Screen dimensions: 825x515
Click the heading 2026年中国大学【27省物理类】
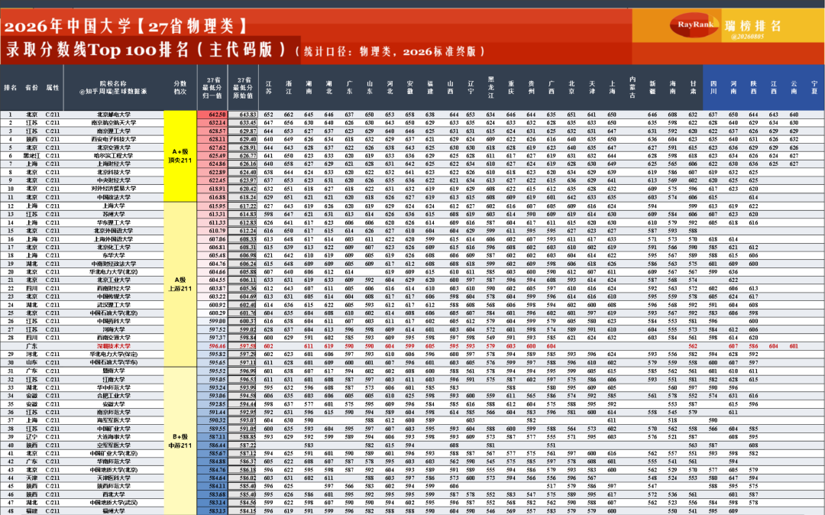(x=126, y=26)
